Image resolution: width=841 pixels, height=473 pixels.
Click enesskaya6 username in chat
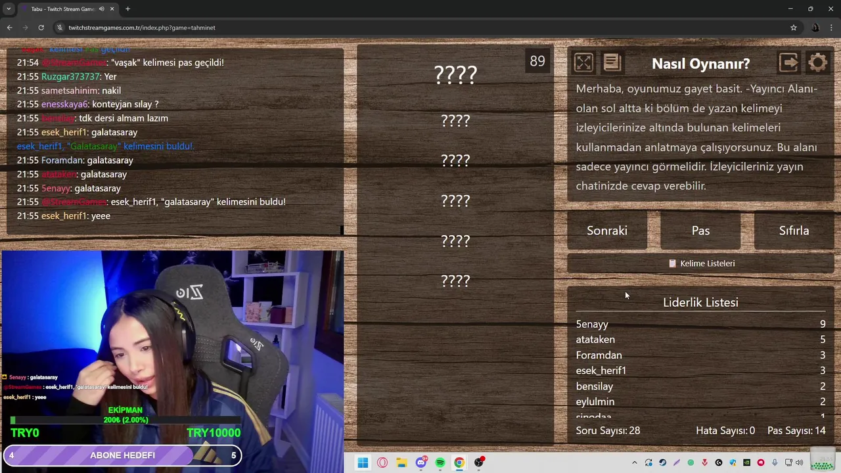(x=64, y=104)
